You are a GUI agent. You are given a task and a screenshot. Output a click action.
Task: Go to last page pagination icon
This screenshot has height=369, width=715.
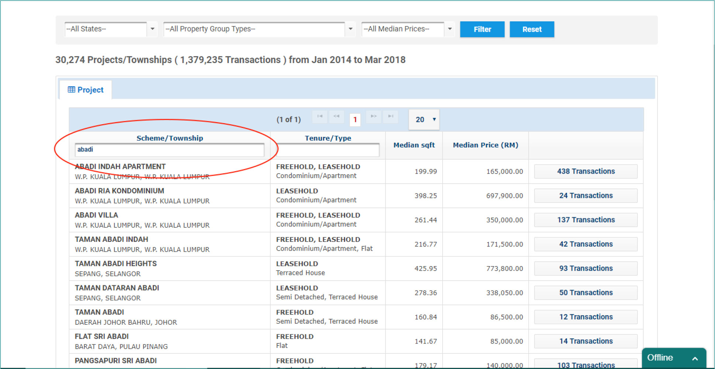click(391, 116)
